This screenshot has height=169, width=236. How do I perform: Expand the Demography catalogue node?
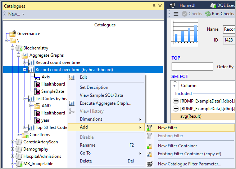[x=12, y=149]
